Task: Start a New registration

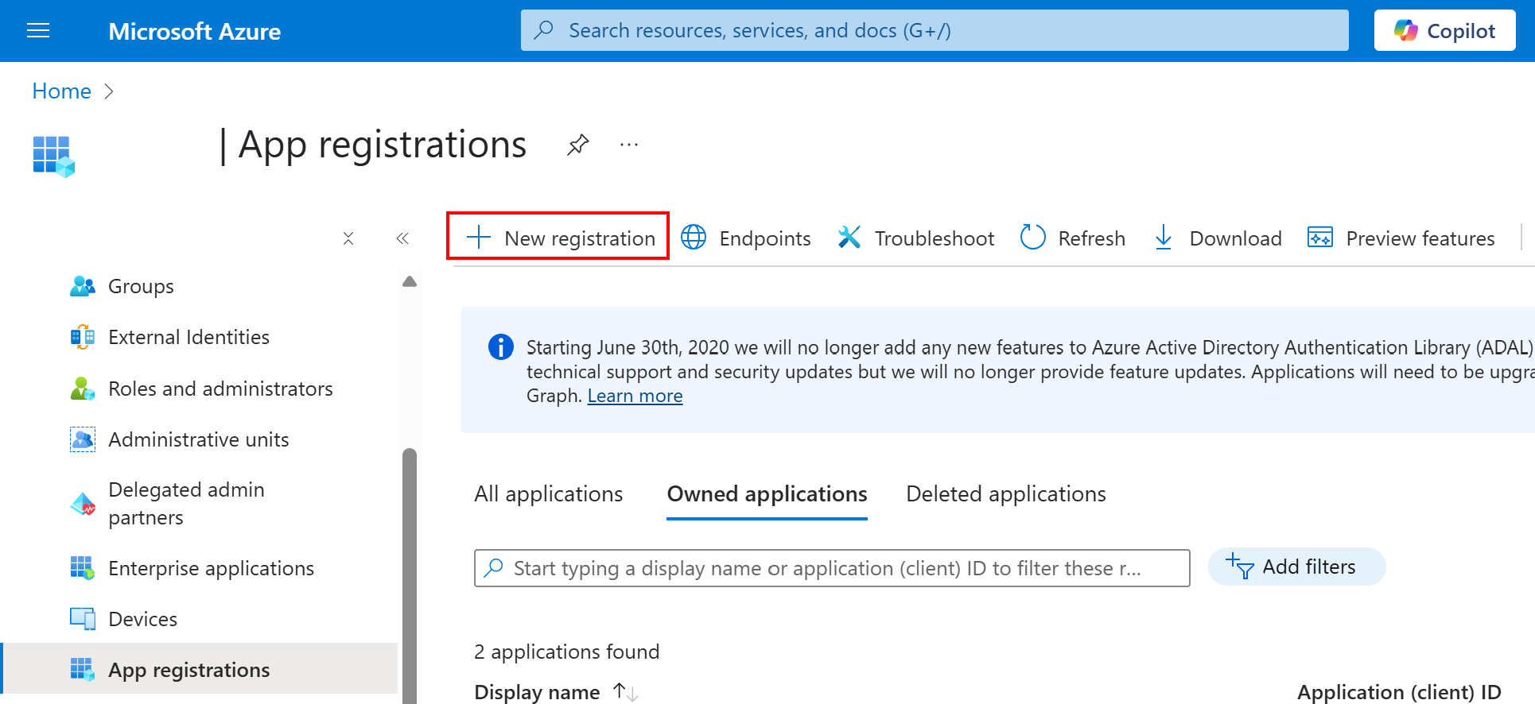Action: pyautogui.click(x=558, y=238)
